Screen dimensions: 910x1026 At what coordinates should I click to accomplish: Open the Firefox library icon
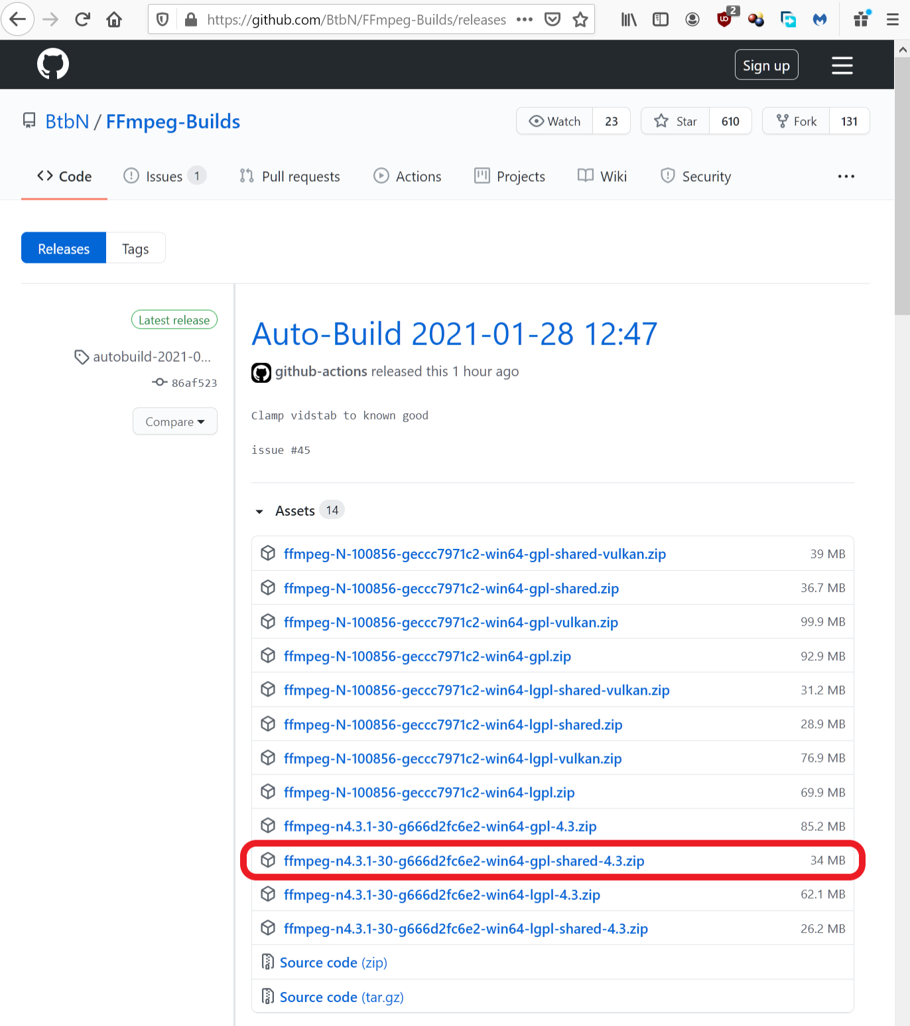629,19
